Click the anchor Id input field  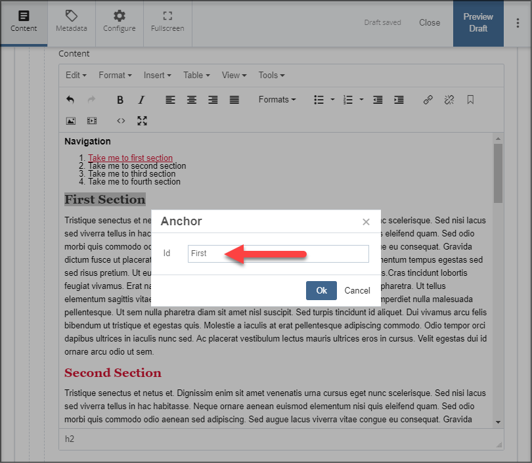(x=278, y=254)
